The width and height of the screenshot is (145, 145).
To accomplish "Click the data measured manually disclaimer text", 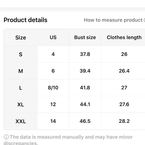I will (68, 140).
